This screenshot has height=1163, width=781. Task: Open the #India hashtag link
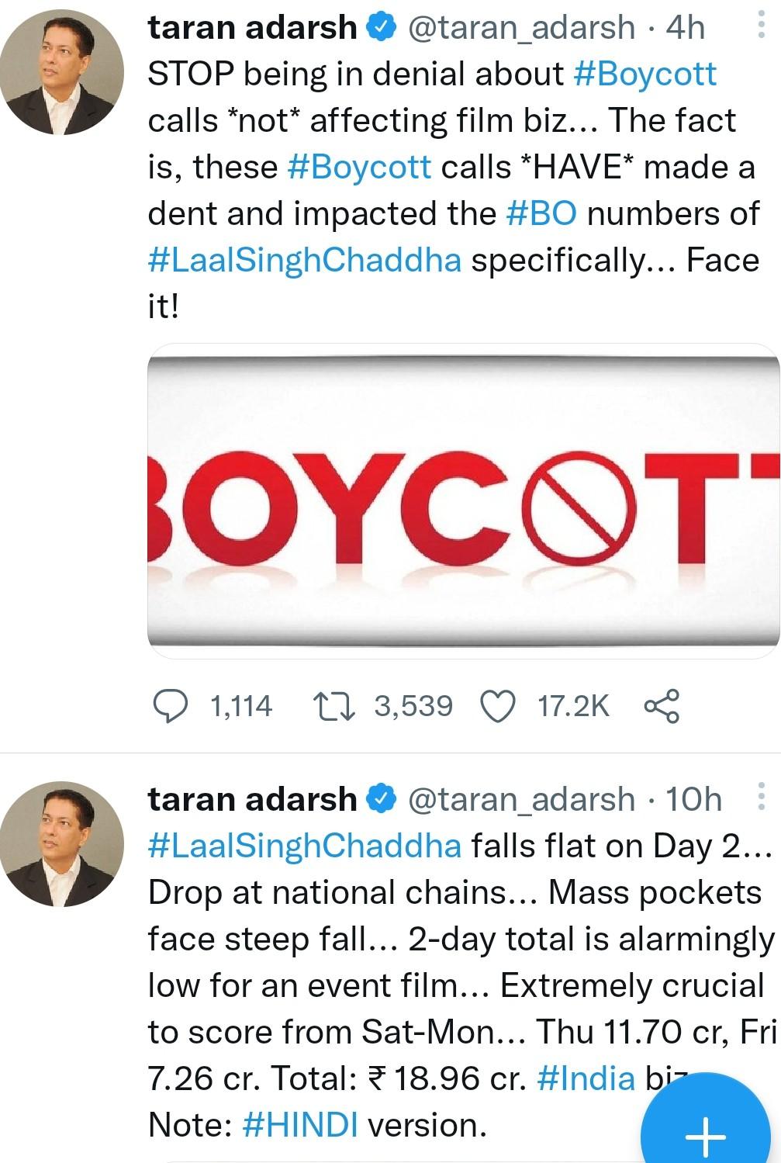pyautogui.click(x=586, y=1078)
